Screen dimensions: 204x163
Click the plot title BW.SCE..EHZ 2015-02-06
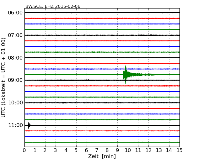(53, 6)
